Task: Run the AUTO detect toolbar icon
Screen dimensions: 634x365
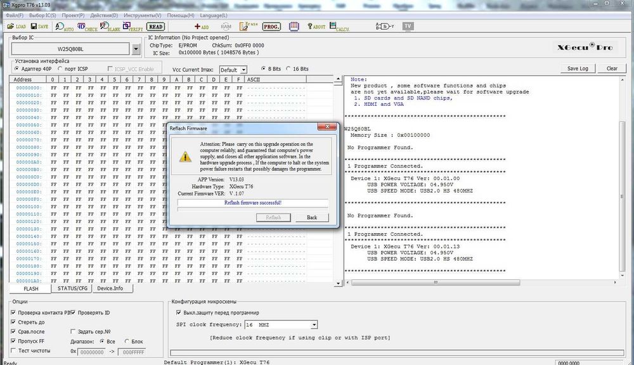Action: point(64,27)
